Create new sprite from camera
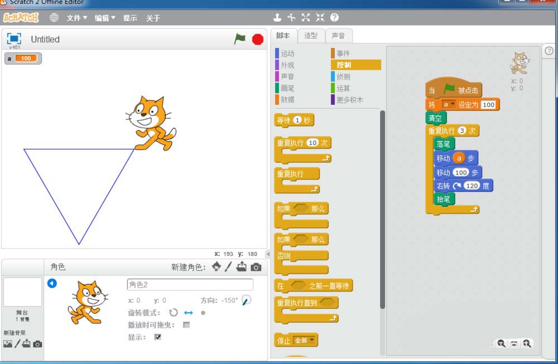The height and width of the screenshot is (364, 558). 256,267
